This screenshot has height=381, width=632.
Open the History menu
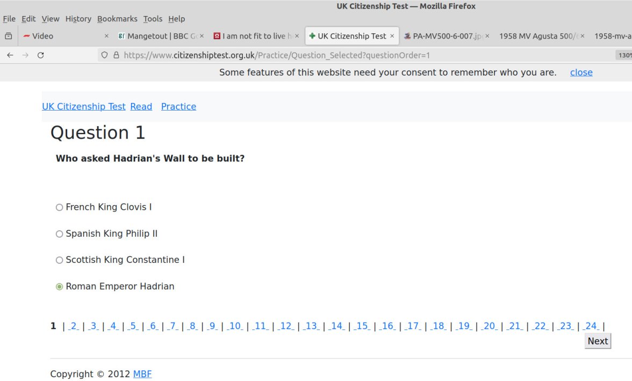(78, 18)
